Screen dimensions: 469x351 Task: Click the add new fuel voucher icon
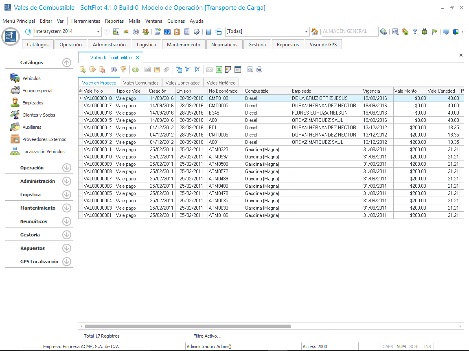click(83, 69)
